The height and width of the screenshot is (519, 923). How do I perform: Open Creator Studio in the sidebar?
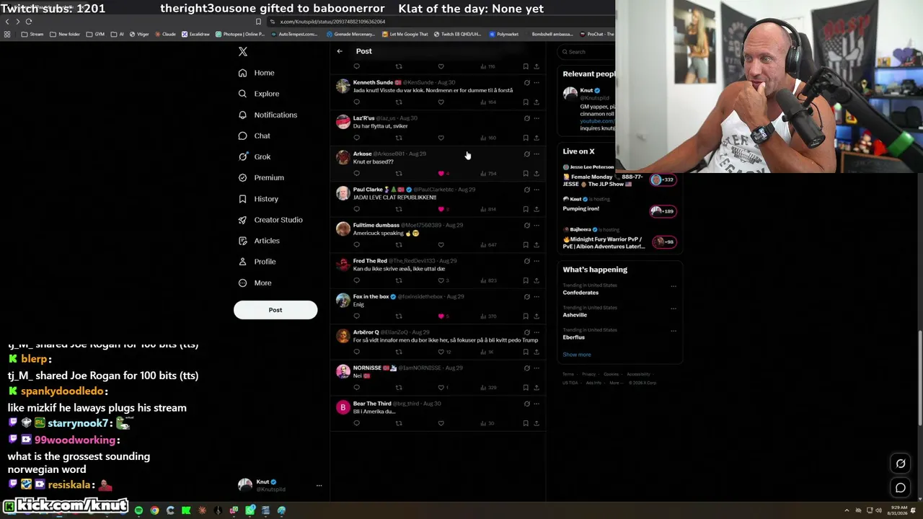[x=270, y=220]
